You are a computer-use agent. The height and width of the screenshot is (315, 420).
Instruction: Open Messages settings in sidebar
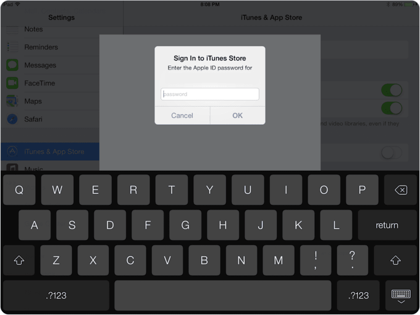[50, 65]
